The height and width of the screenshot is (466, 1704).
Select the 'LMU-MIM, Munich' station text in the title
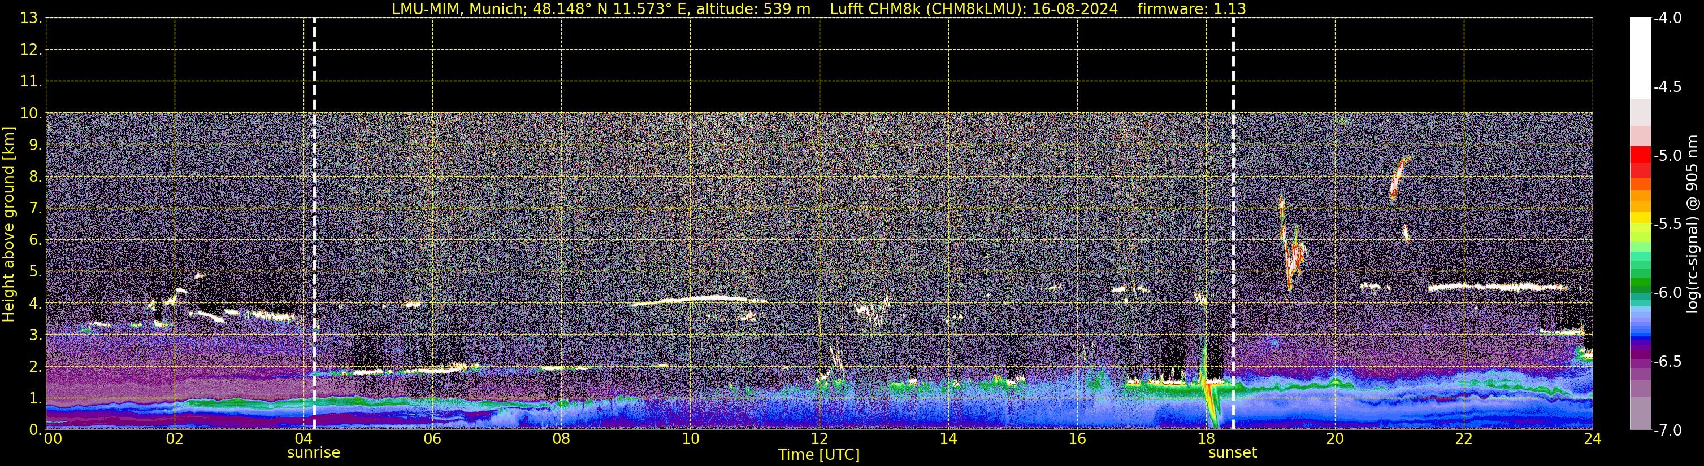tap(458, 9)
